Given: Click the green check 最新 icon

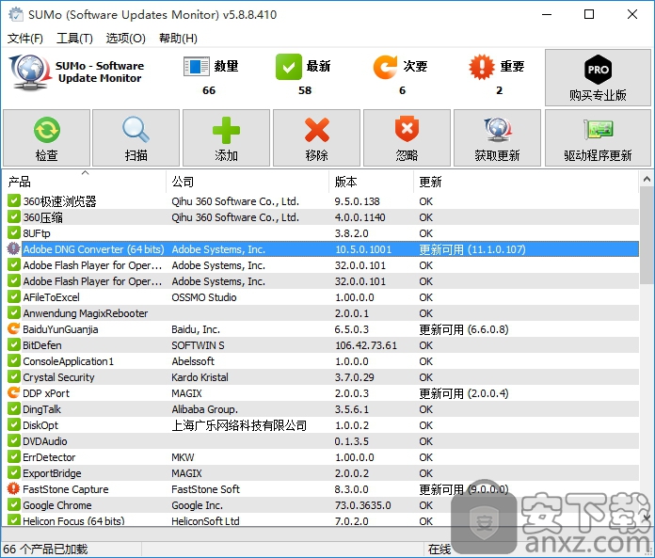Looking at the screenshot, I should pos(289,67).
